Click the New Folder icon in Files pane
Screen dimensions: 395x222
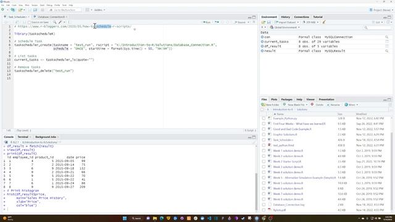pyautogui.click(x=264, y=104)
